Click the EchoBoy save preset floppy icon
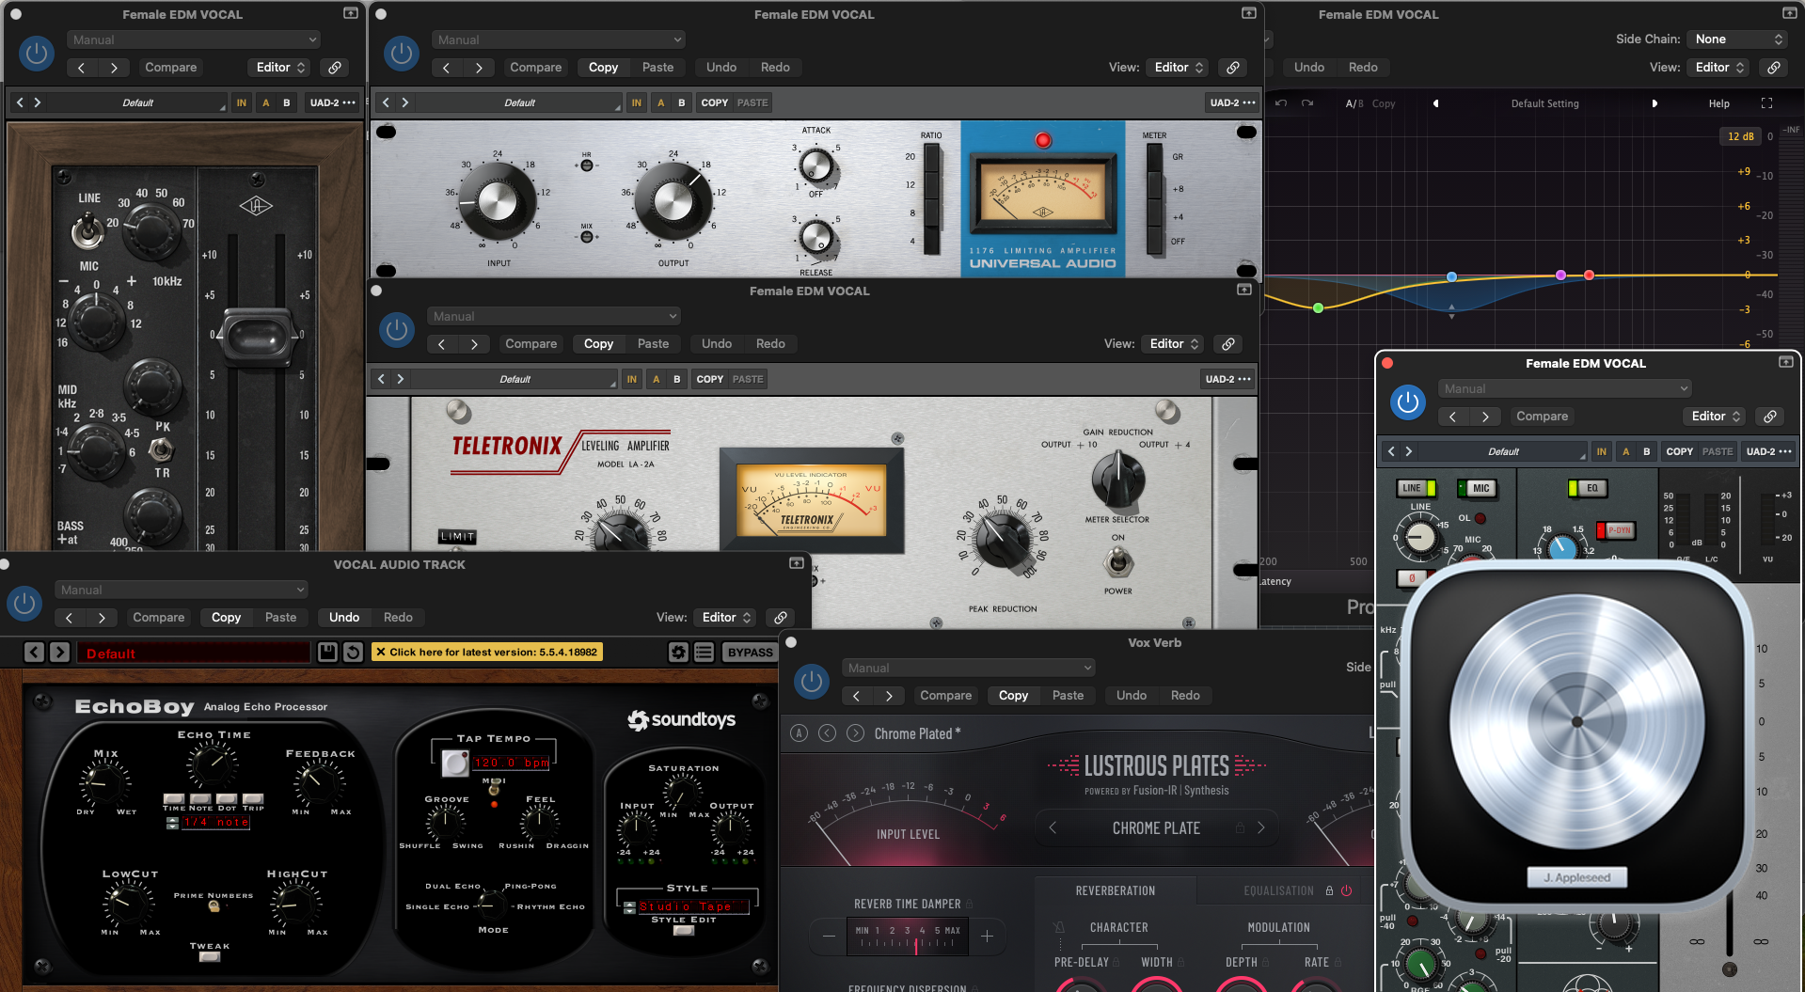Image resolution: width=1805 pixels, height=992 pixels. 327,652
